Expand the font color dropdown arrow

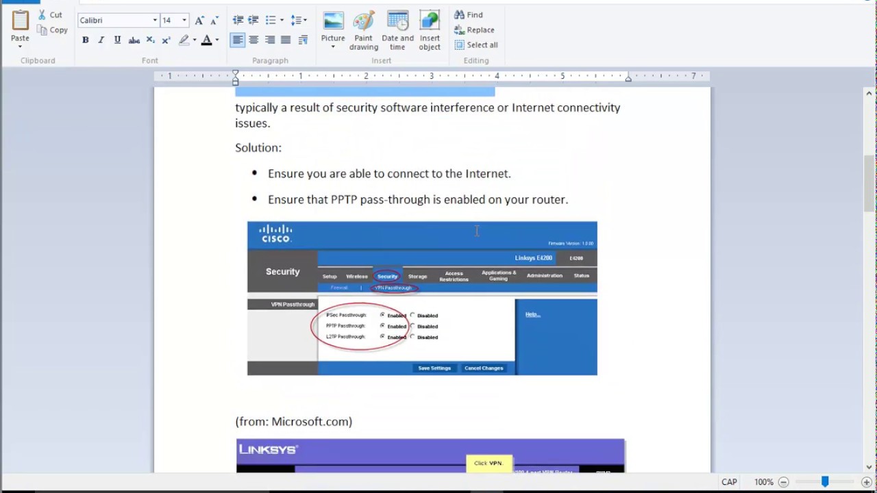tap(217, 40)
